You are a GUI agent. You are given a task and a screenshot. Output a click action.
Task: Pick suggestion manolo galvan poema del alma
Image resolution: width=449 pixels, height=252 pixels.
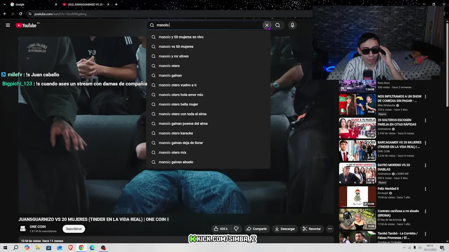[x=208, y=124]
